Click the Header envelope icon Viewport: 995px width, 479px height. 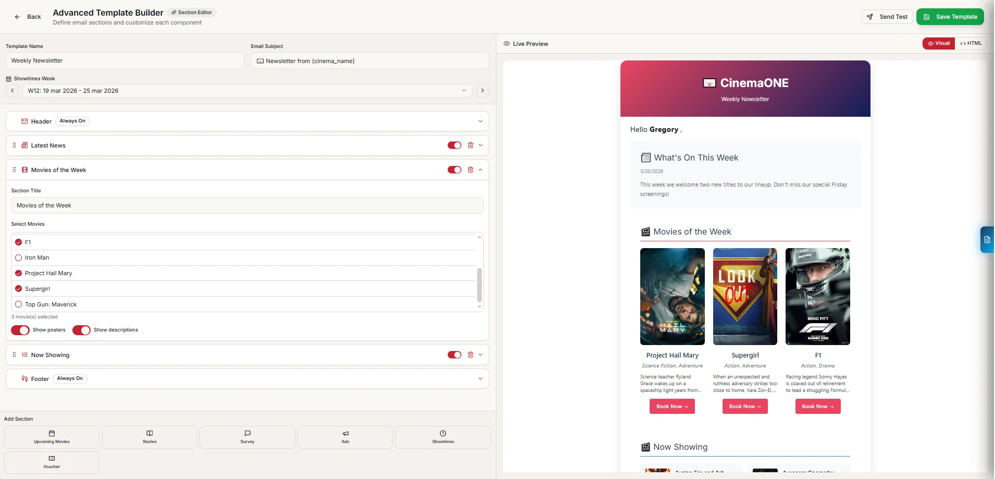[x=24, y=121]
